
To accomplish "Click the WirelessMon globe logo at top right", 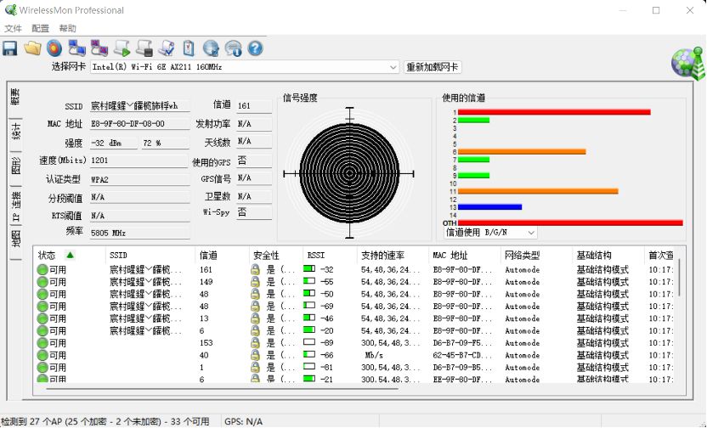I will coord(687,63).
